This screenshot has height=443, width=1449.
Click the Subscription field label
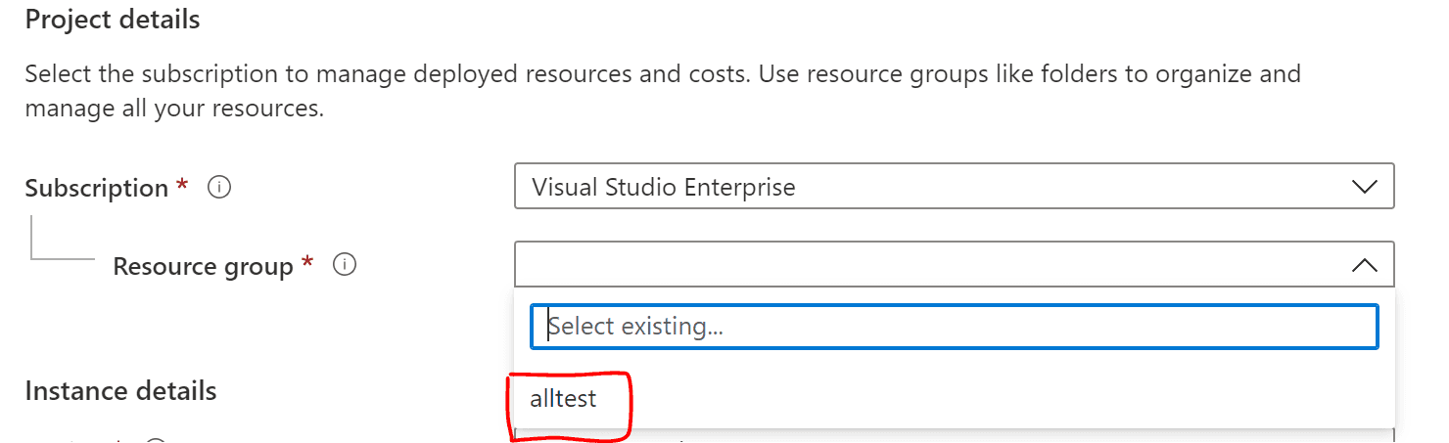(97, 188)
